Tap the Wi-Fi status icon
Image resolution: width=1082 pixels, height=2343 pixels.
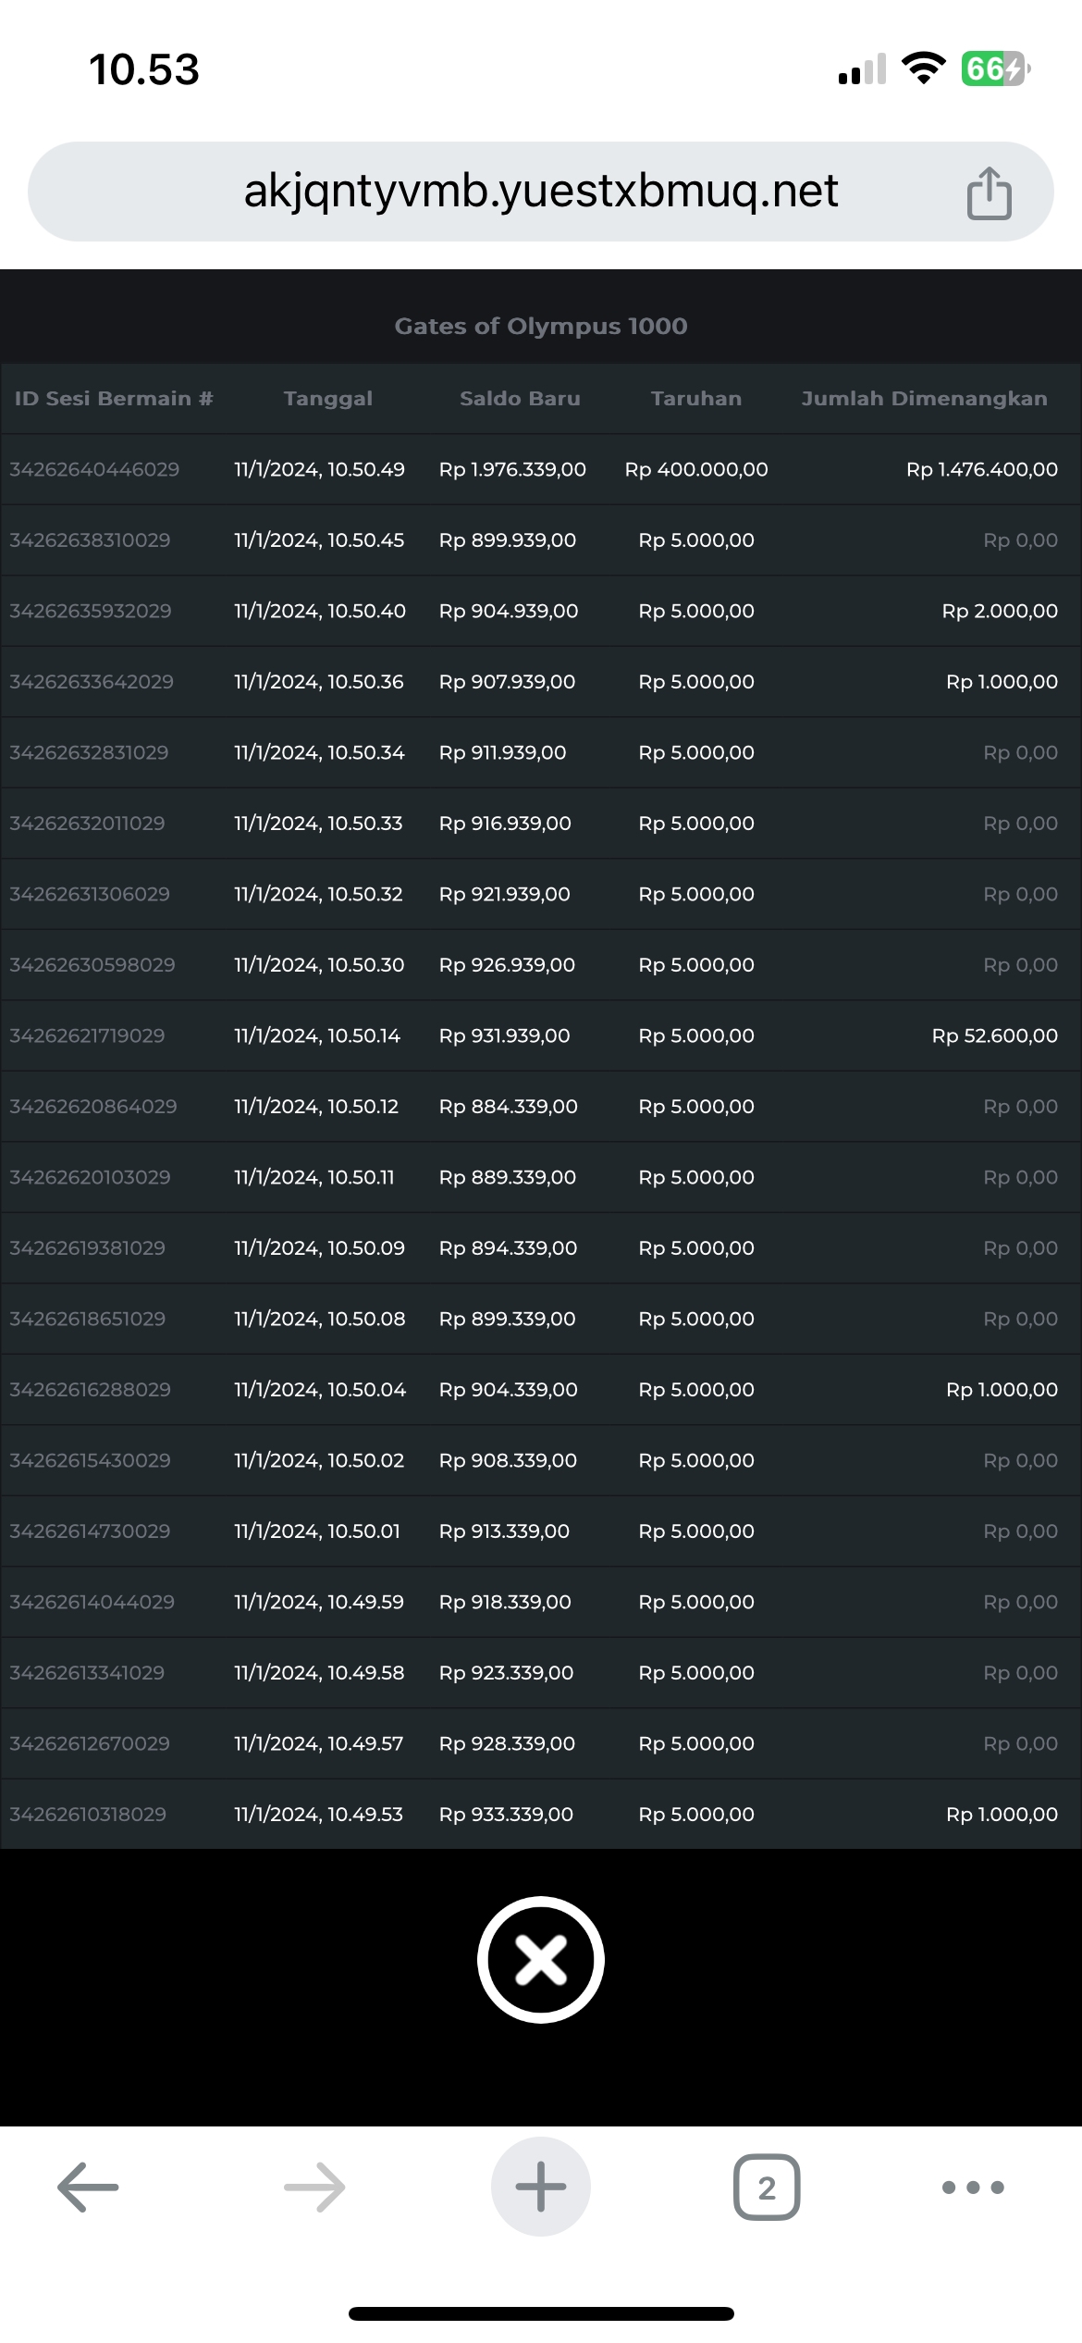(x=923, y=69)
